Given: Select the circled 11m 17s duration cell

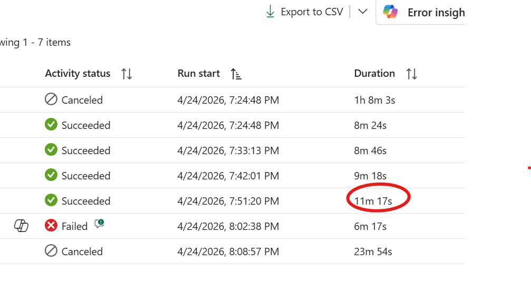Looking at the screenshot, I should (373, 201).
